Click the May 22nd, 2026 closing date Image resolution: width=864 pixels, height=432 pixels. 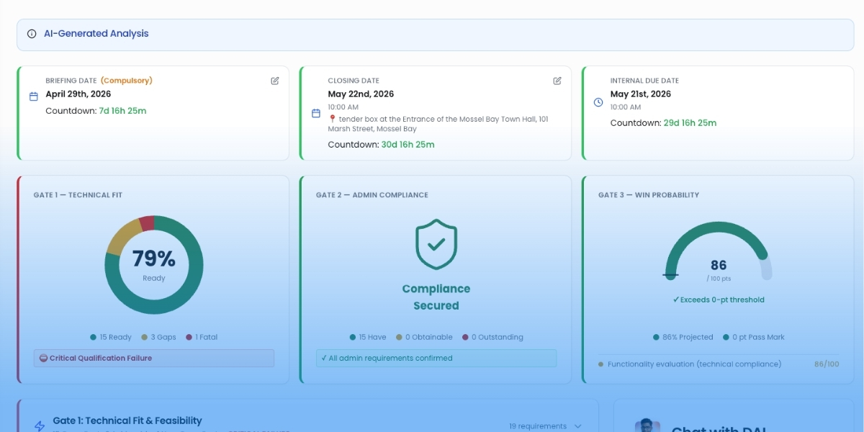click(361, 94)
